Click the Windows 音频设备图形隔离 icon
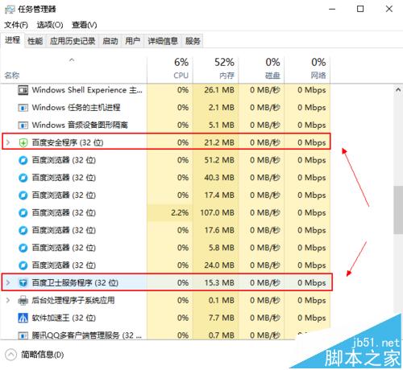Screen dimensions: 403x370 pyautogui.click(x=23, y=125)
